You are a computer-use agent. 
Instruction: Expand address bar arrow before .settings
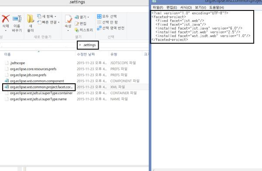tap(80, 45)
